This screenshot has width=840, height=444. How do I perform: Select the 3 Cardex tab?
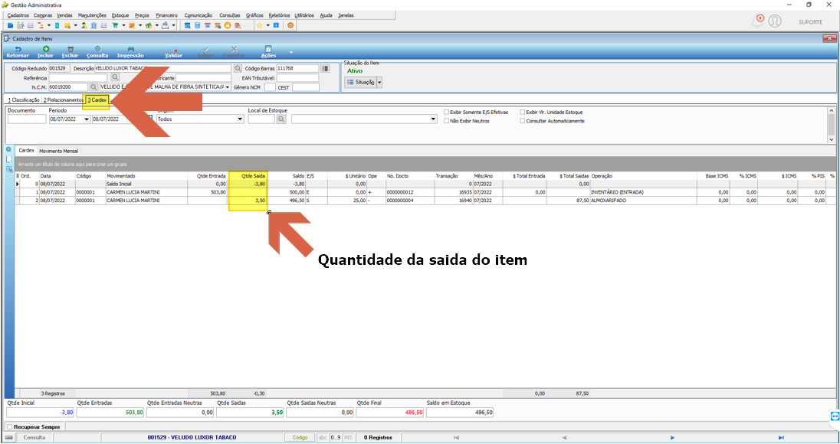coord(97,100)
